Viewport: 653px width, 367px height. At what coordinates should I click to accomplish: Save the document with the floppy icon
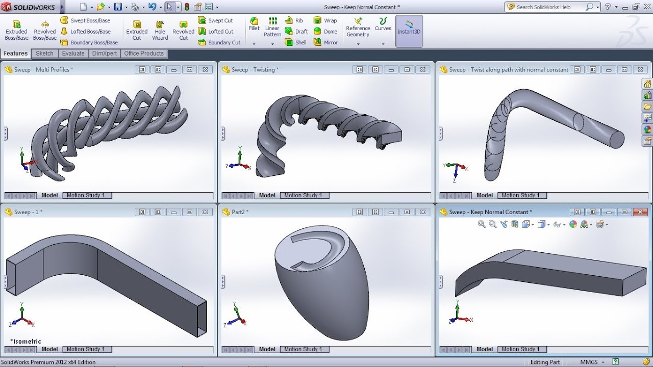point(118,7)
